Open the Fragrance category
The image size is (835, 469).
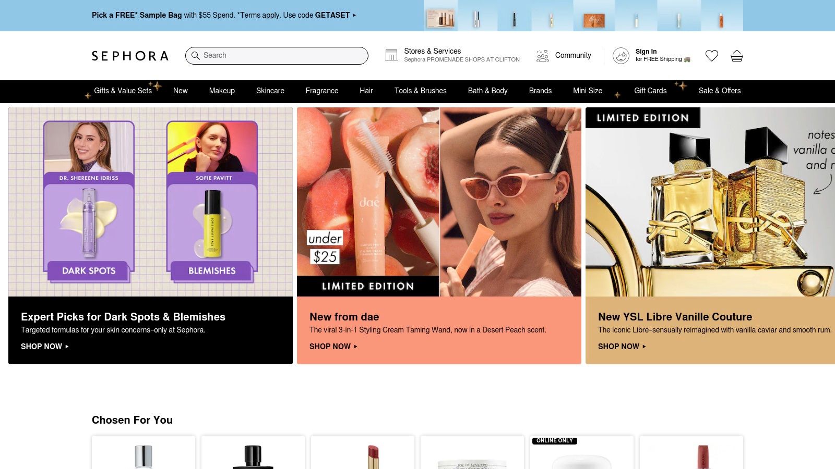point(322,91)
